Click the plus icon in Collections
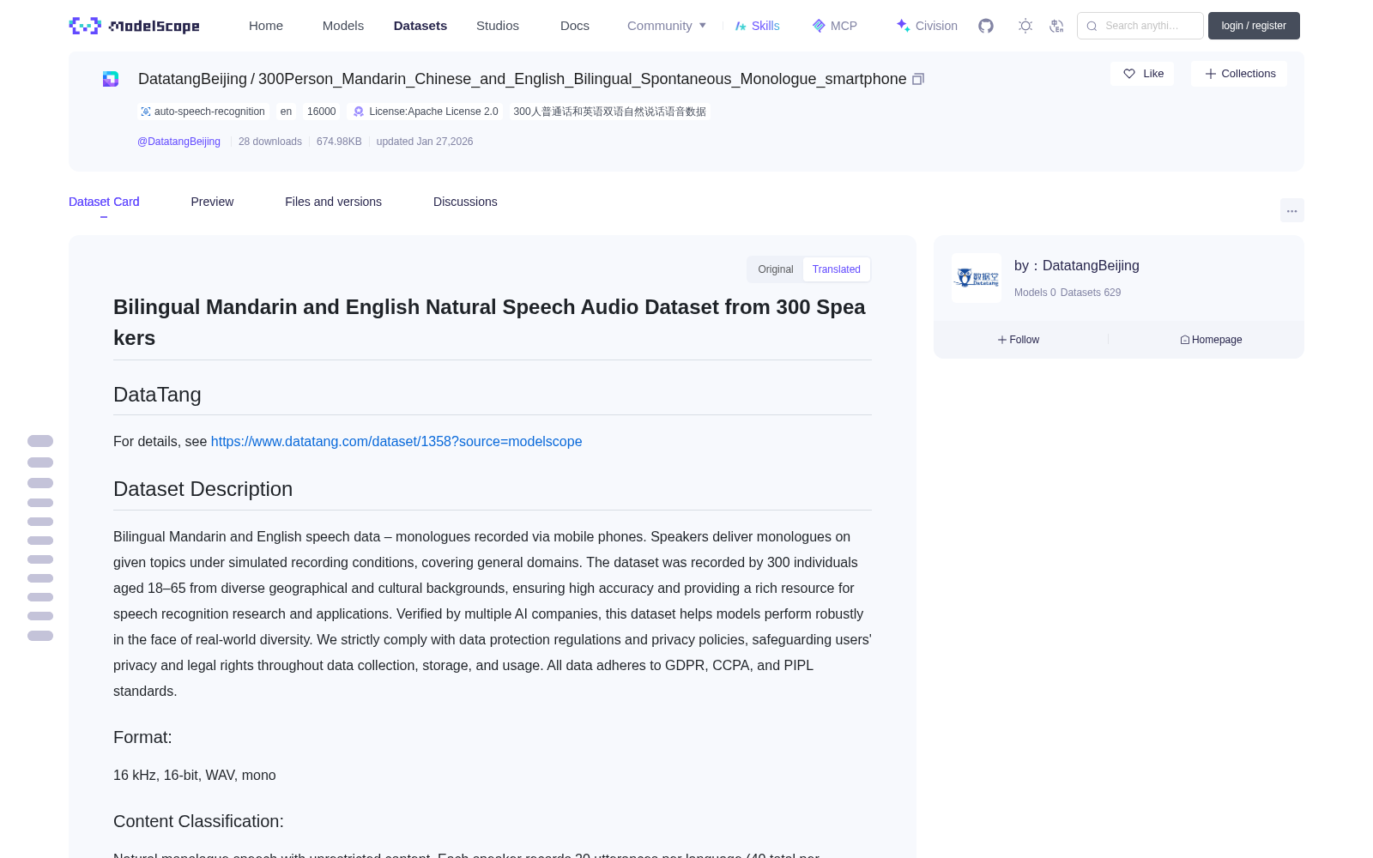The width and height of the screenshot is (1373, 858). point(1211,74)
